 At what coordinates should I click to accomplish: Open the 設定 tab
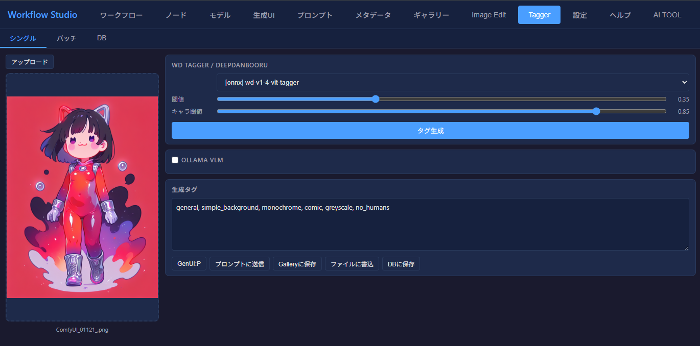pyautogui.click(x=579, y=15)
